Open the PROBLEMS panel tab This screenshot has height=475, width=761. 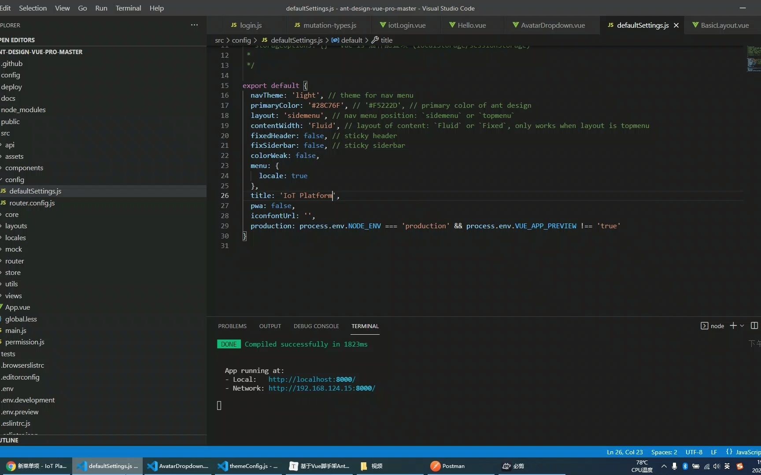point(232,326)
